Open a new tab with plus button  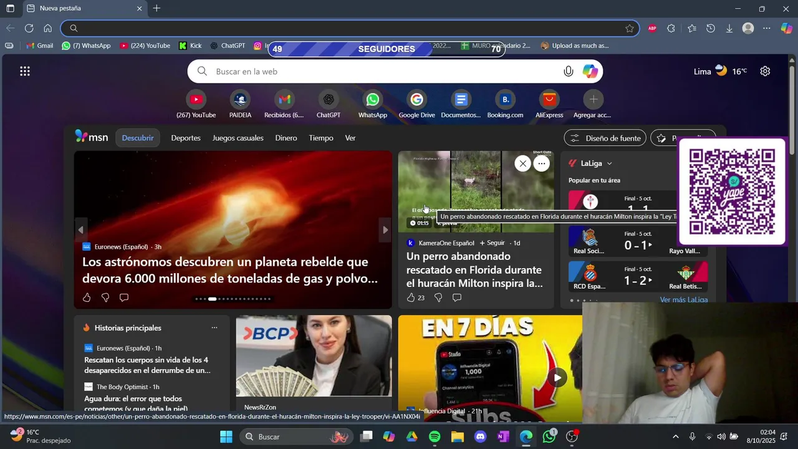tap(156, 8)
